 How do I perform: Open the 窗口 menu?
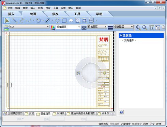pos(71,8)
